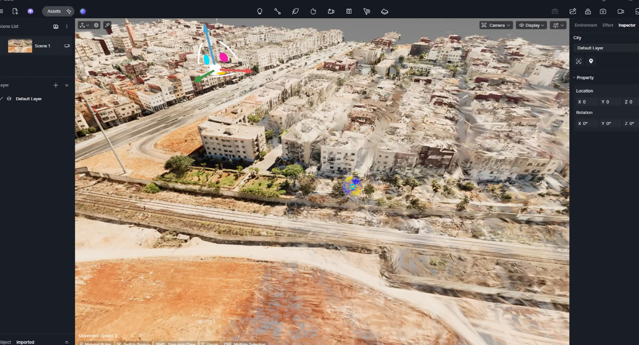Click the Path tool icon
The height and width of the screenshot is (345, 639).
pyautogui.click(x=278, y=11)
